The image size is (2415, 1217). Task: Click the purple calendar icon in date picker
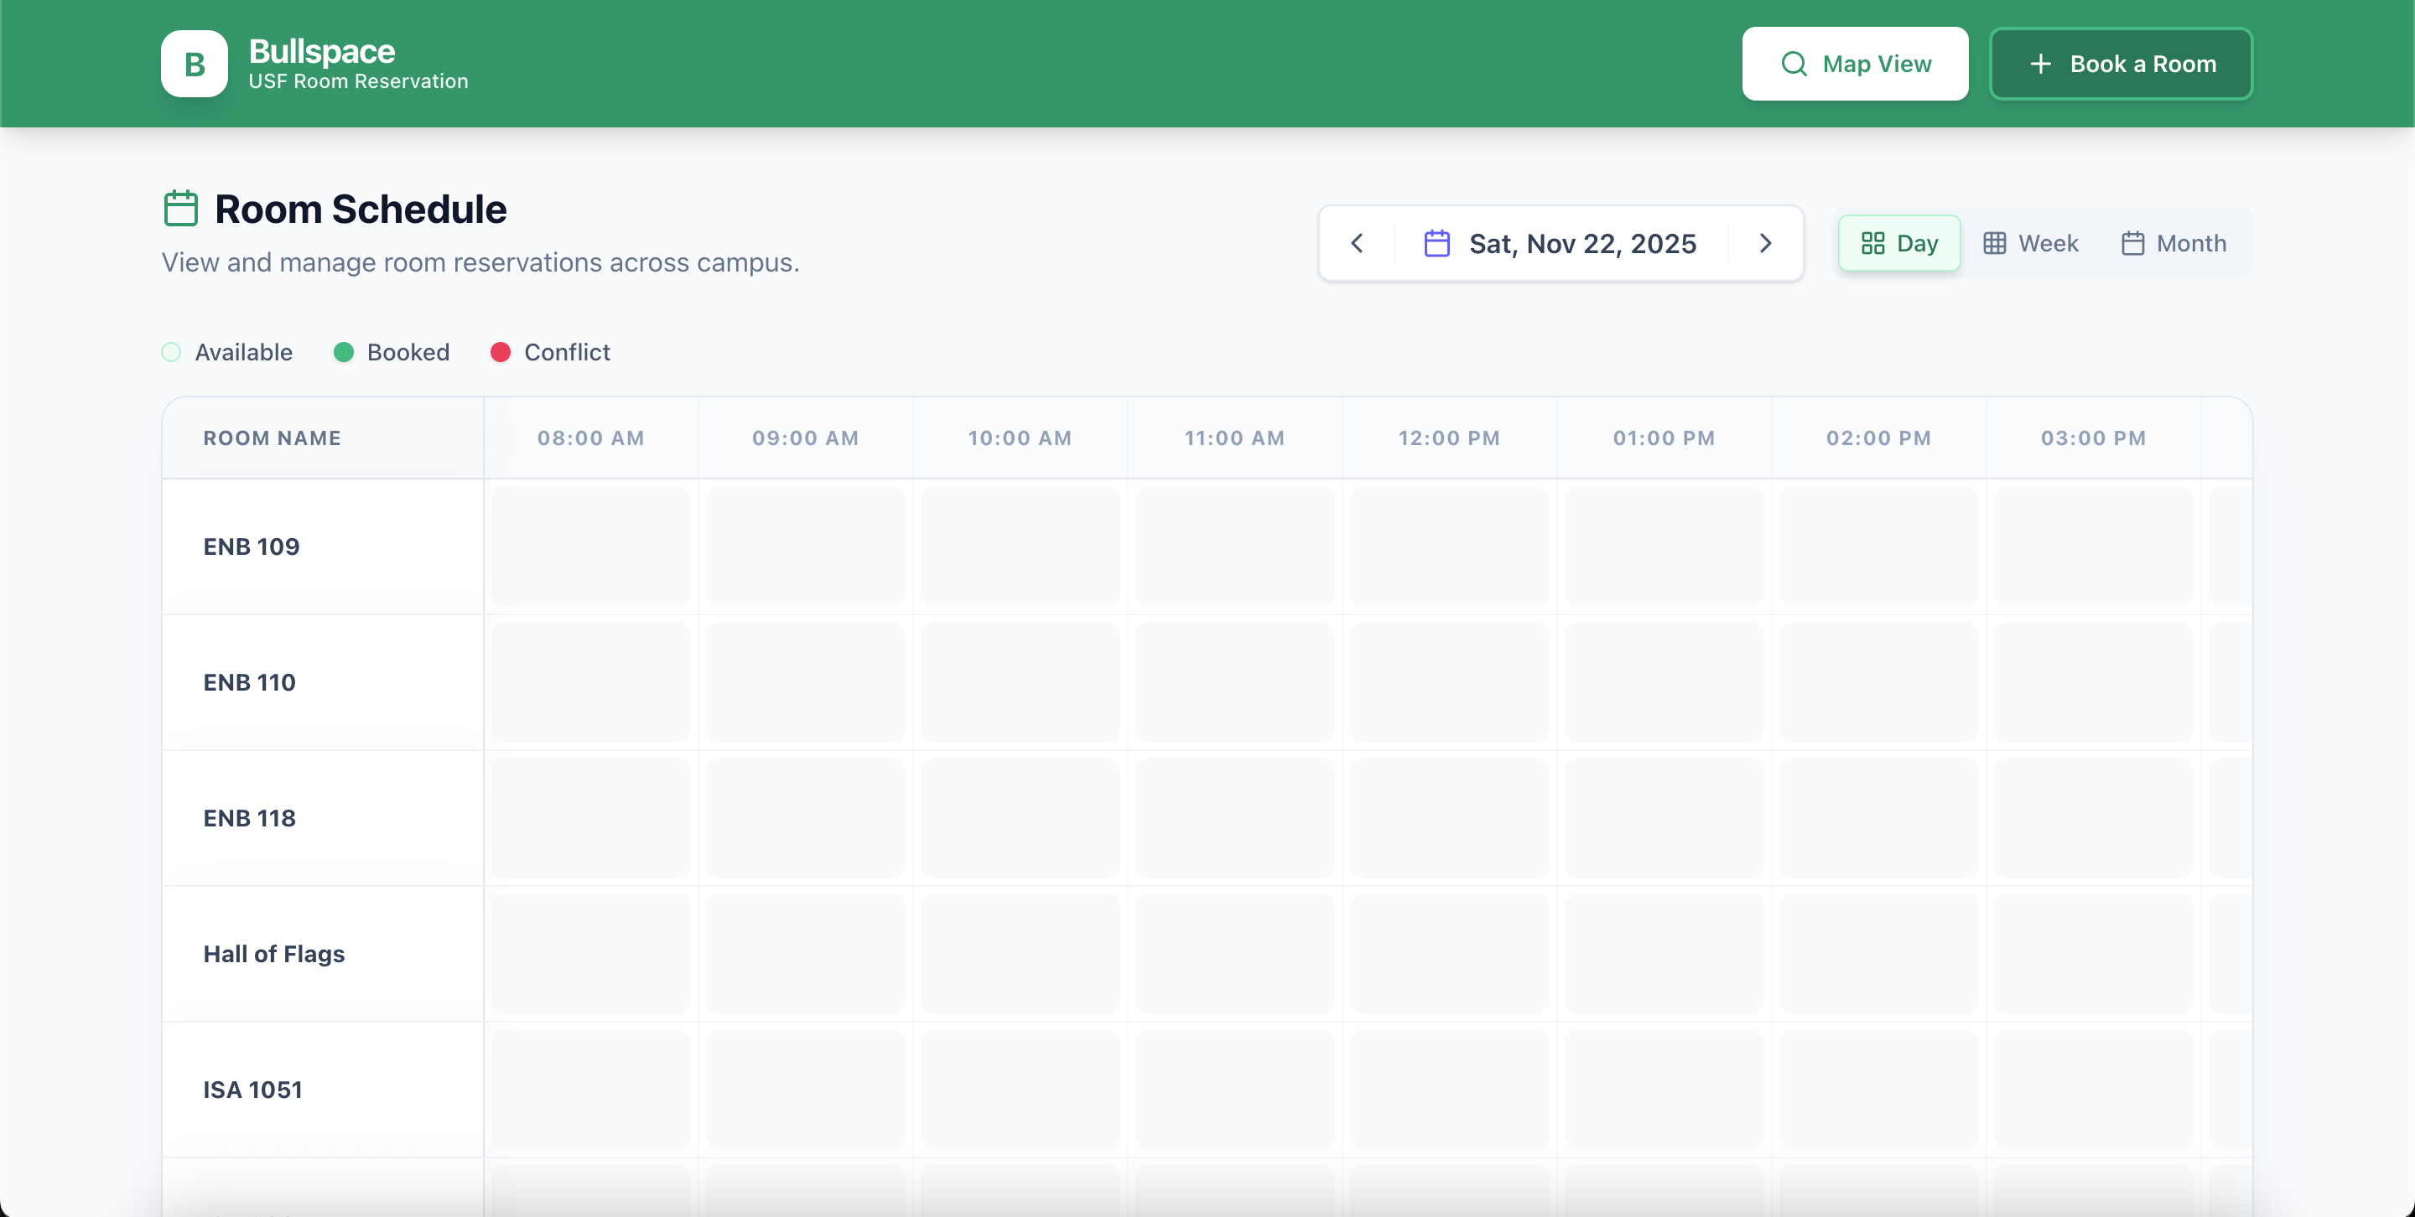pyautogui.click(x=1436, y=244)
